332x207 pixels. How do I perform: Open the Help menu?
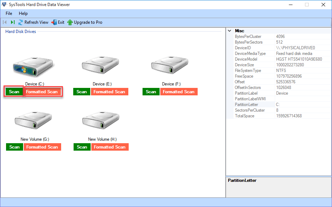(23, 13)
